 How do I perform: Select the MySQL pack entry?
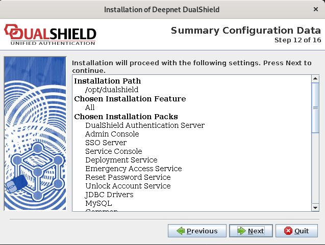coord(98,203)
